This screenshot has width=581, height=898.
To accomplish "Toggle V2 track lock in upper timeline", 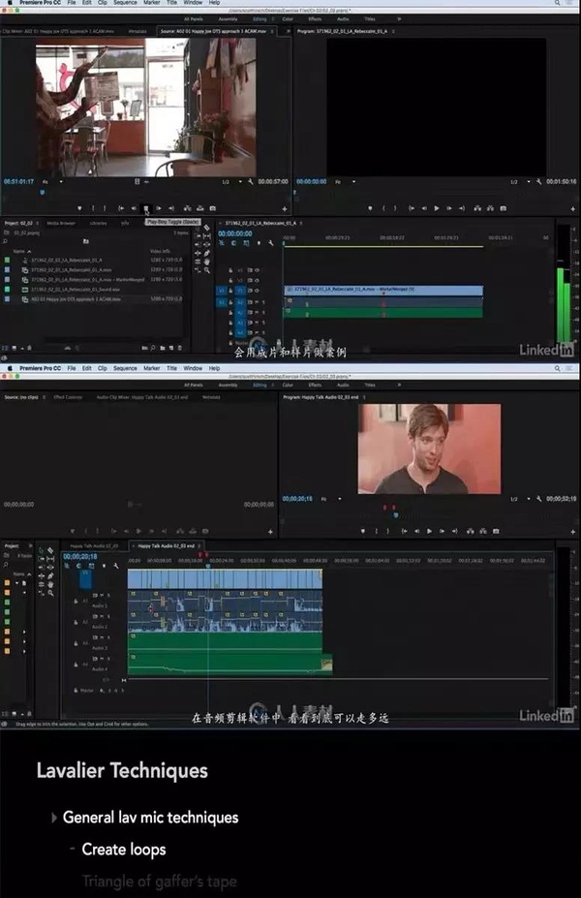I will [230, 281].
